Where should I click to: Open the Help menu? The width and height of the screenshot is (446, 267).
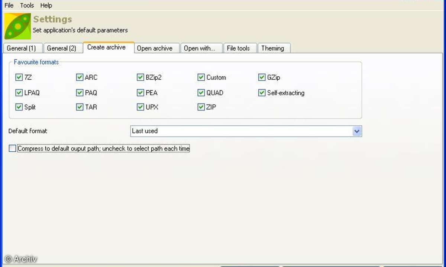(x=46, y=5)
